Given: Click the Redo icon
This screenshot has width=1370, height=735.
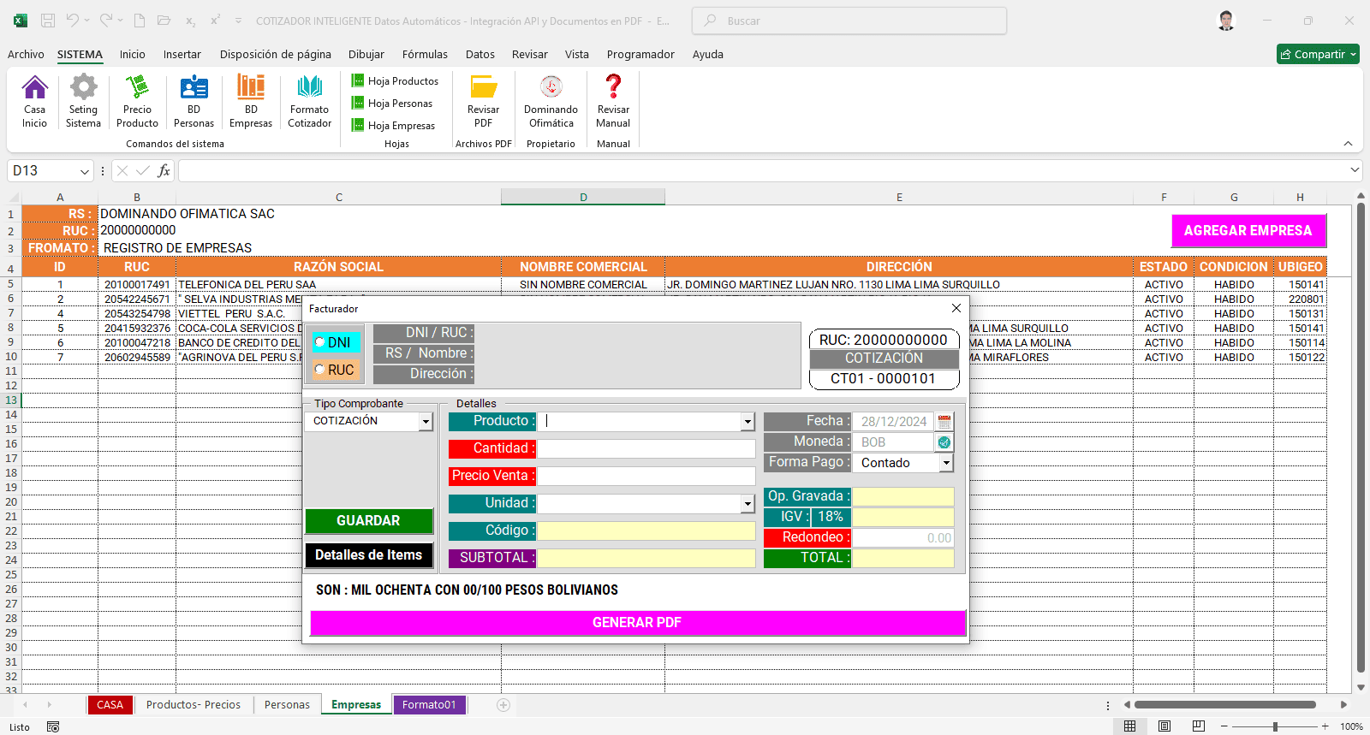Looking at the screenshot, I should point(106,21).
